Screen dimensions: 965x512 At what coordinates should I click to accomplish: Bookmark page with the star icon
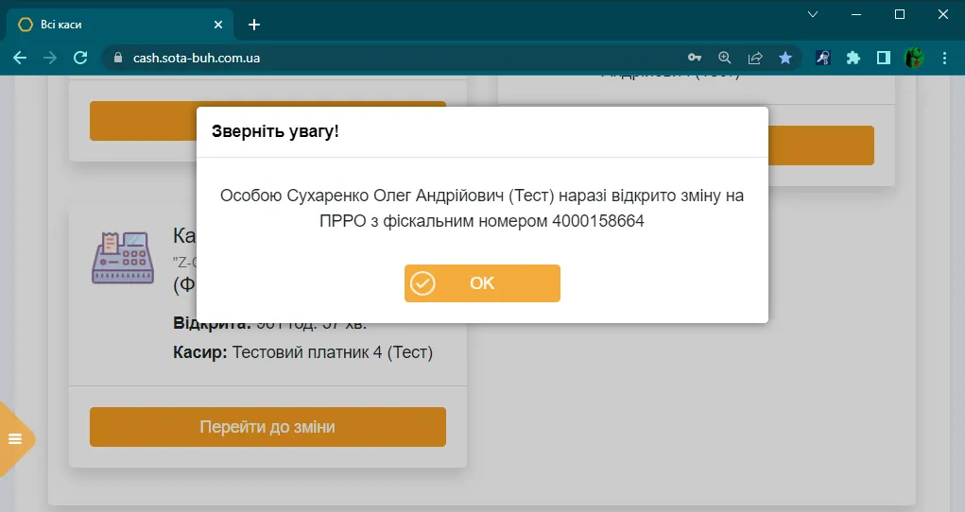pyautogui.click(x=785, y=58)
